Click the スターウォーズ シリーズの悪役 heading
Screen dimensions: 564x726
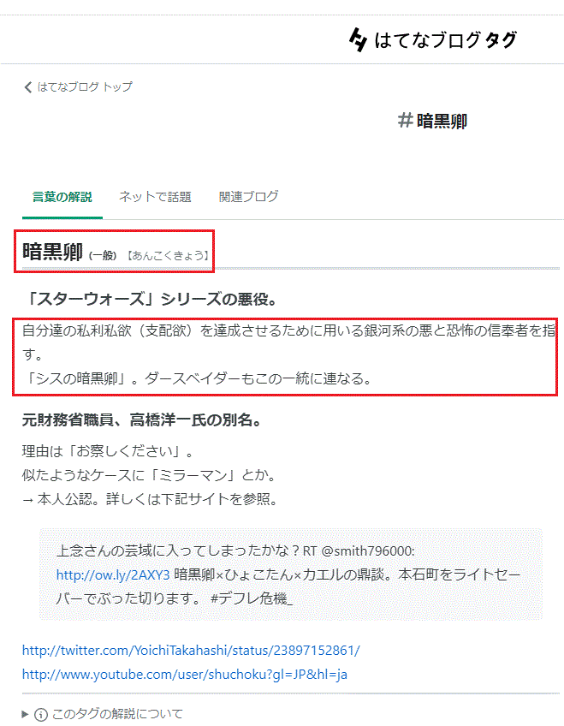(150, 300)
